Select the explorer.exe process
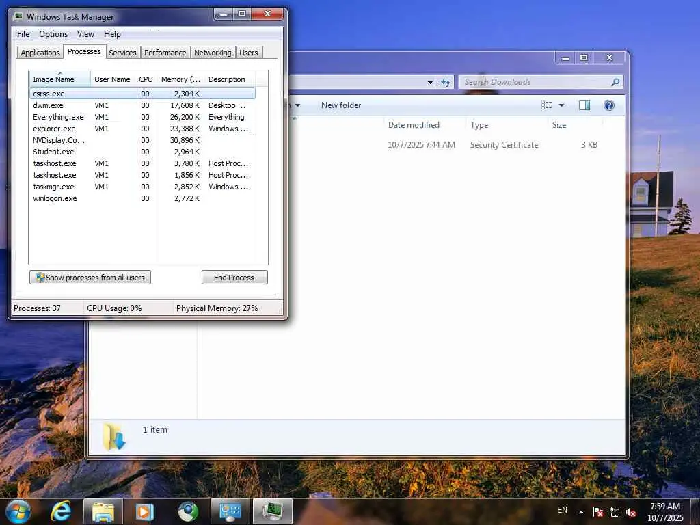This screenshot has height=525, width=700. point(142,129)
